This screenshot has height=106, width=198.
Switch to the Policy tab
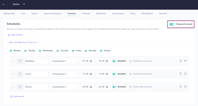pyautogui.click(x=133, y=14)
